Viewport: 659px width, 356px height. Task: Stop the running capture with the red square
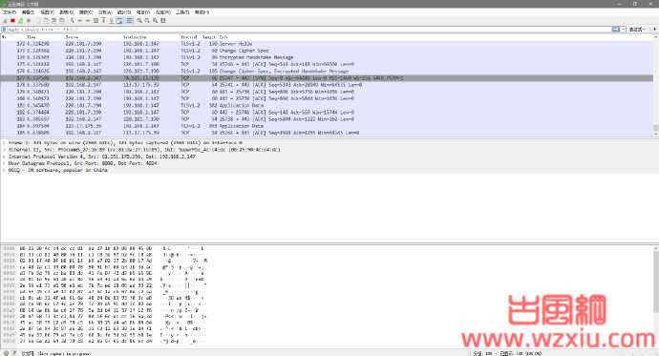coord(13,21)
